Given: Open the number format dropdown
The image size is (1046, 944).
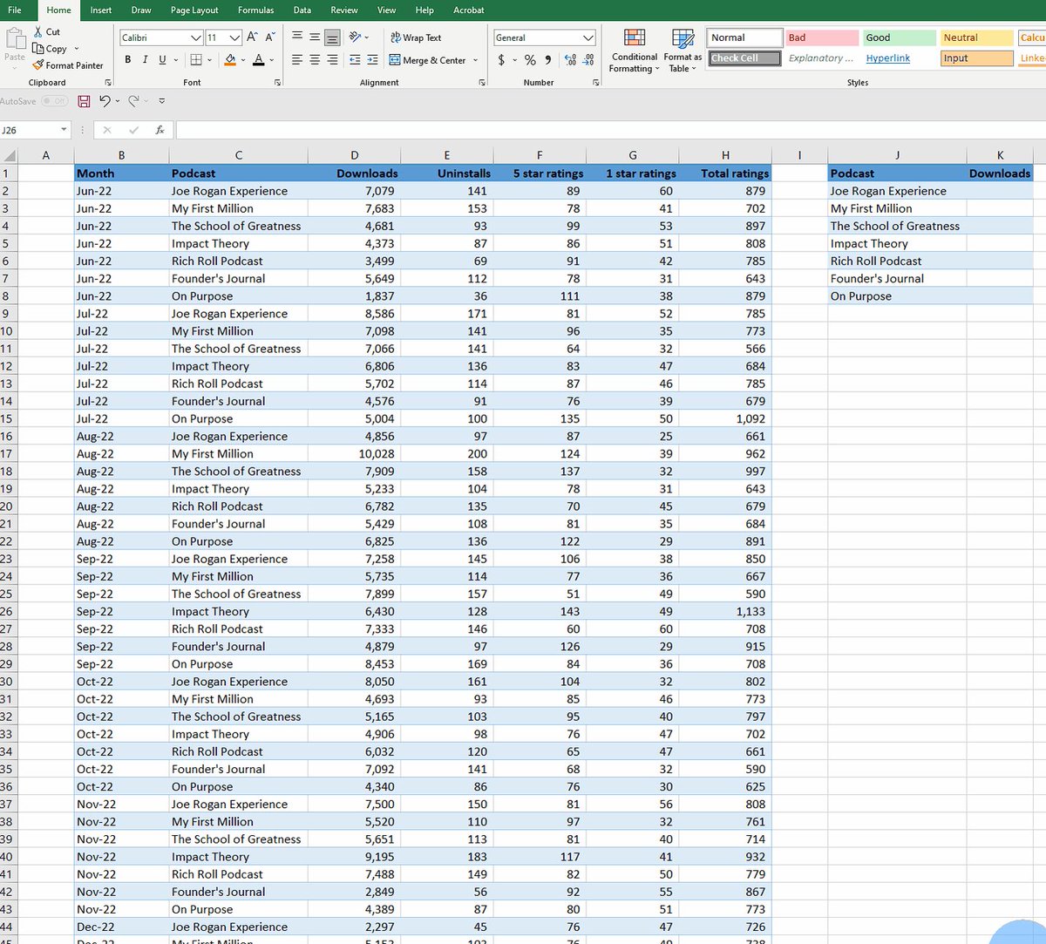Looking at the screenshot, I should click(588, 37).
